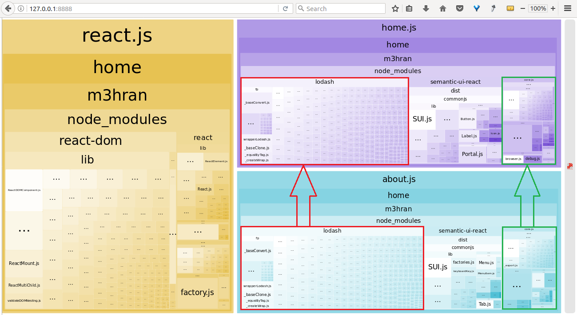Select lodash group in home.js bundle
This screenshot has height=315, width=577.
pos(324,82)
